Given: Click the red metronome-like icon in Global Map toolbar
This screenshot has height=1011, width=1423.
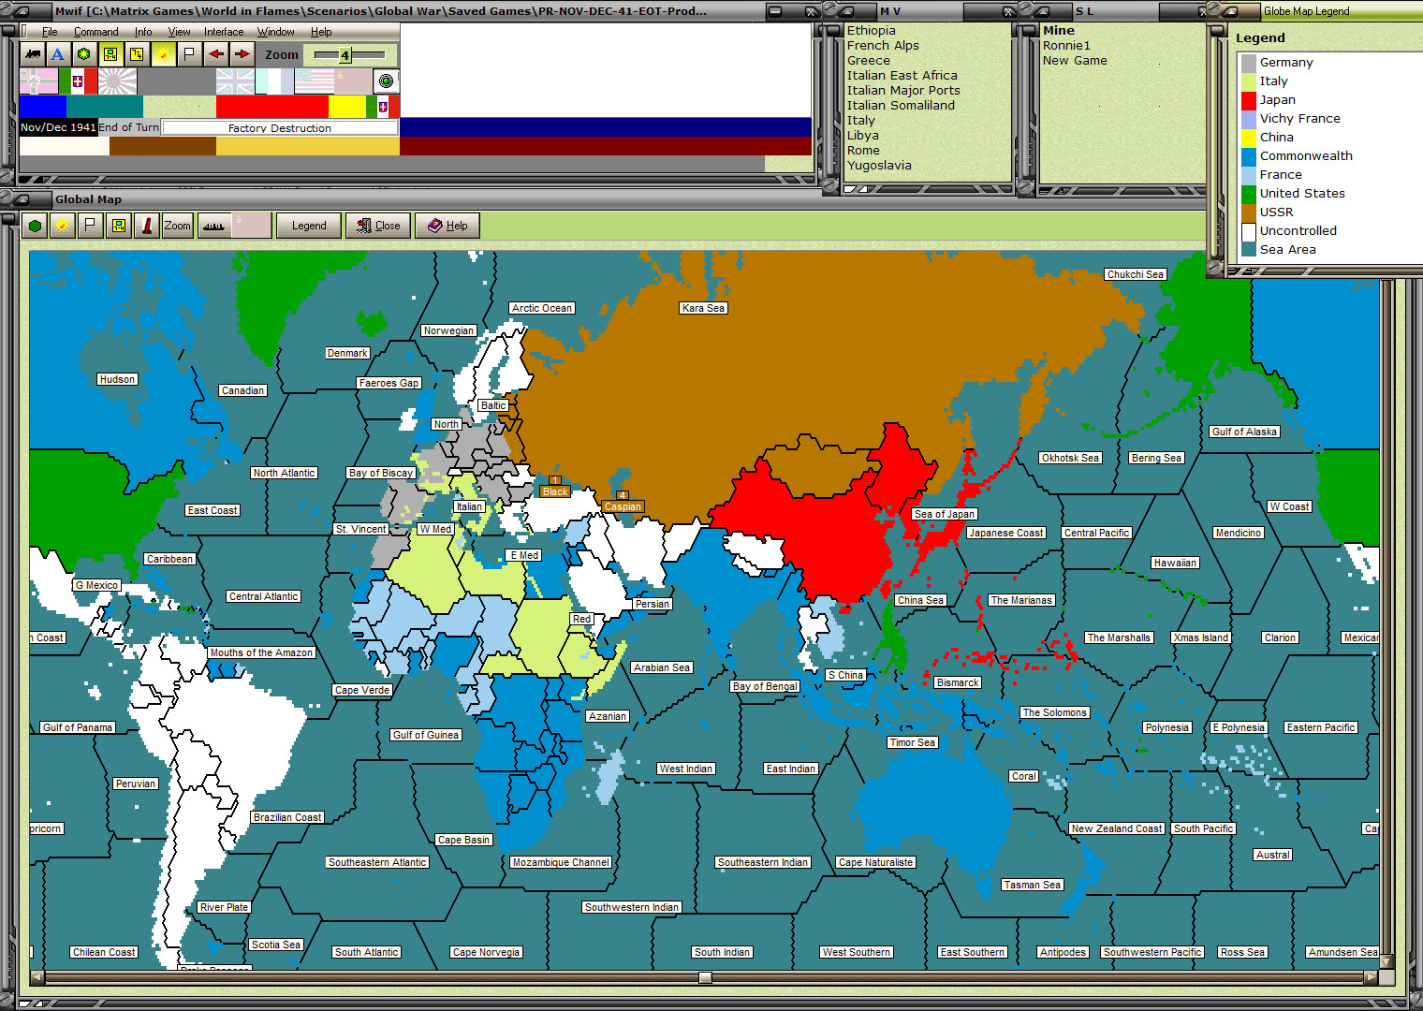Looking at the screenshot, I should coord(147,226).
